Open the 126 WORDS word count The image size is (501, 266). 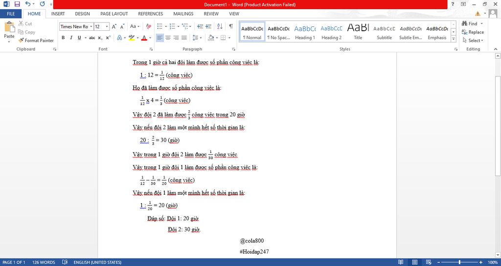44,262
